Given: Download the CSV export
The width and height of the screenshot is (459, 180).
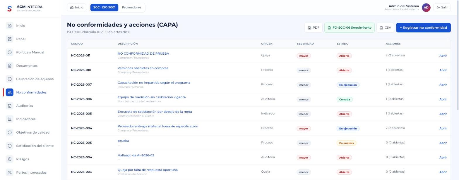Looking at the screenshot, I should tap(385, 27).
